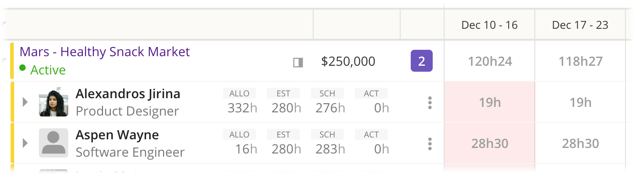Click Alexandros Jirina's profile photo
636x174 pixels.
54,102
